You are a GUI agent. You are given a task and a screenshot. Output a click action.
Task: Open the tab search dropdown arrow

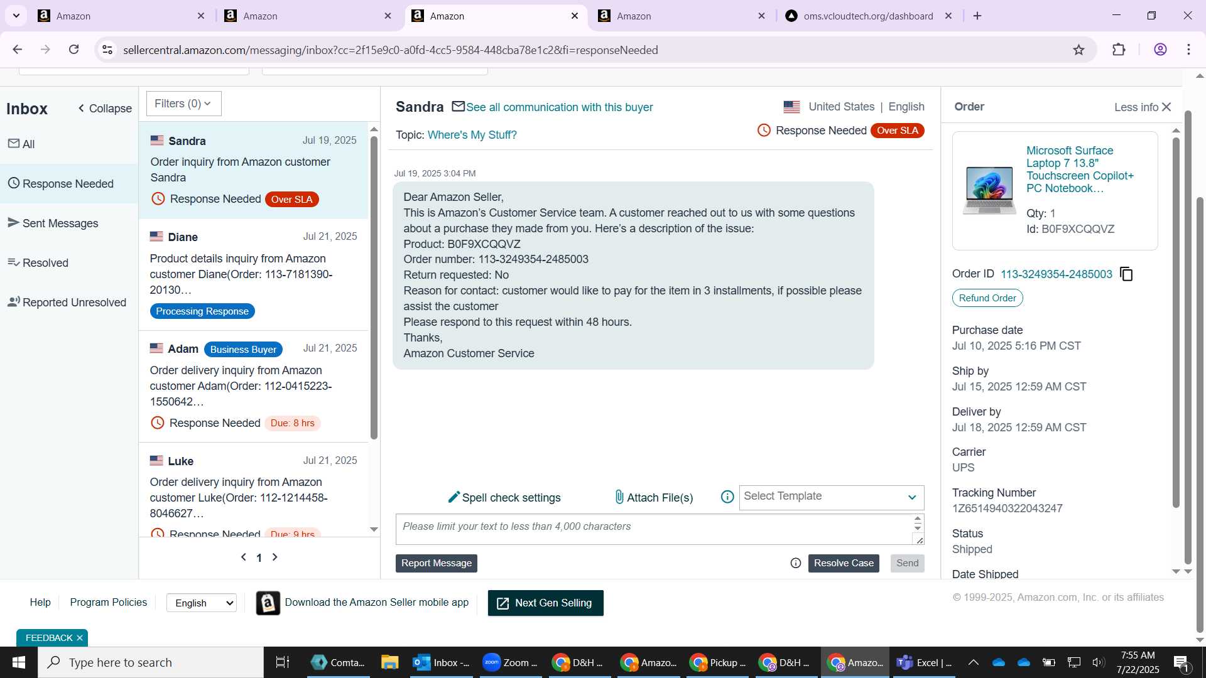tap(16, 16)
